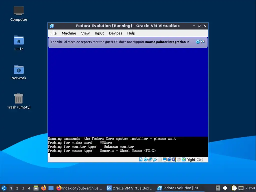The height and width of the screenshot is (192, 256).
Task: Click the show desktop panel icon
Action: (x=51, y=188)
